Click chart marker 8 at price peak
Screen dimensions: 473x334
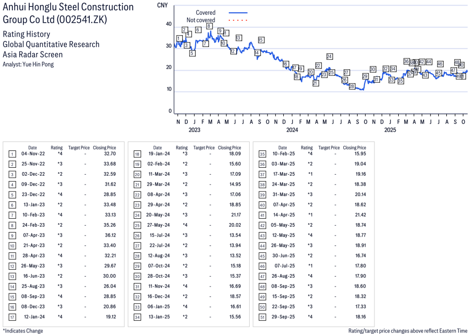209,26
